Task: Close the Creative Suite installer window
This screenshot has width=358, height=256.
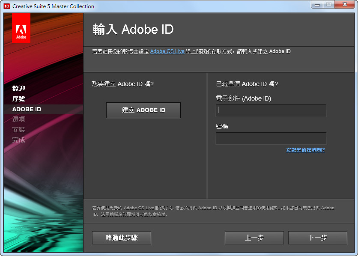Action: (x=345, y=5)
